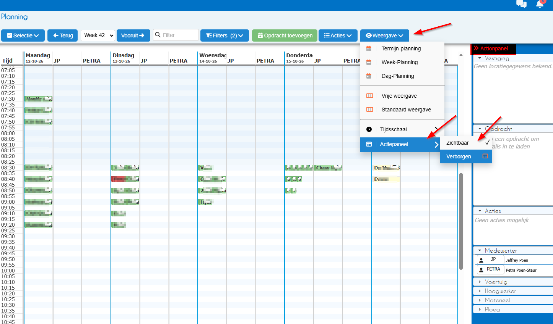The height and width of the screenshot is (324, 553).
Task: Open the Acties dropdown menu
Action: 338,35
